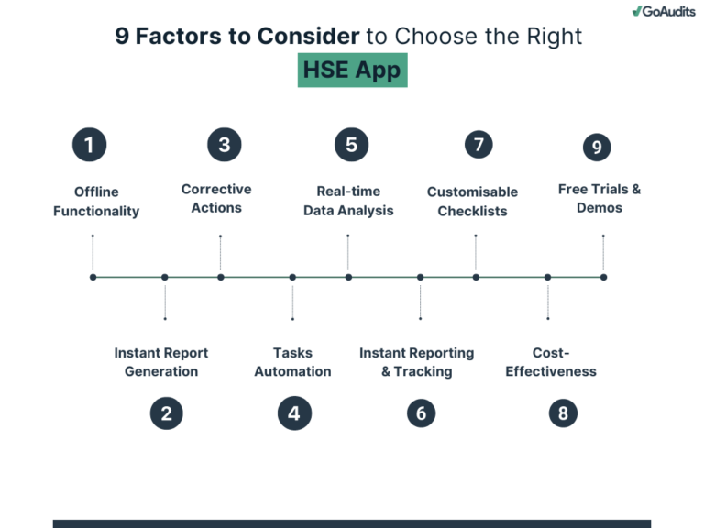Select the number 4 circle badge
The height and width of the screenshot is (528, 704).
[x=293, y=413]
